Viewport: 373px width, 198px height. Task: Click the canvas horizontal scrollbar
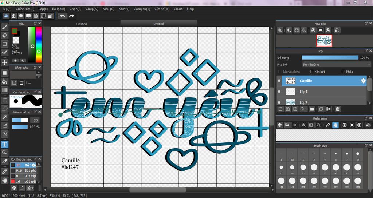pyautogui.click(x=158, y=190)
